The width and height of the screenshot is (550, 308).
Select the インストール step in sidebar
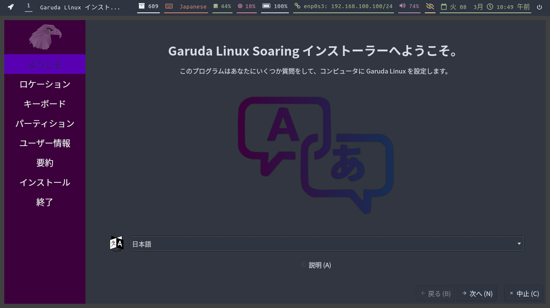[x=45, y=182]
